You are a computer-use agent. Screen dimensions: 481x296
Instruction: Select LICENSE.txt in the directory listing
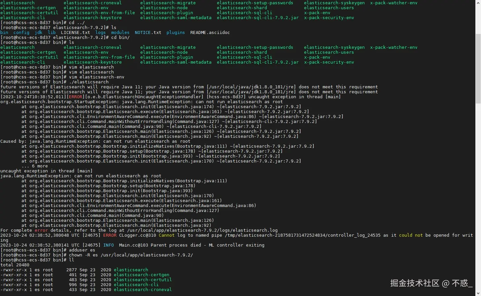click(75, 33)
